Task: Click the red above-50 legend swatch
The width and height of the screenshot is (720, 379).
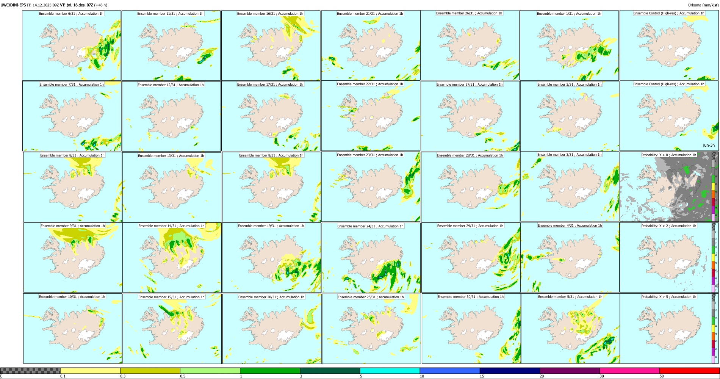Action: tap(689, 371)
